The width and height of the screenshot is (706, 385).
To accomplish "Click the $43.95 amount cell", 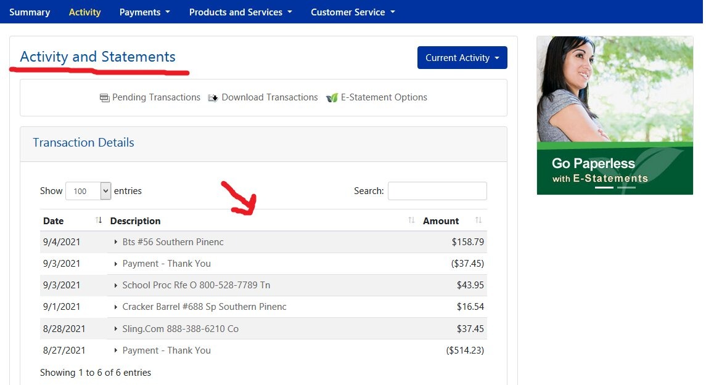I will (x=470, y=285).
